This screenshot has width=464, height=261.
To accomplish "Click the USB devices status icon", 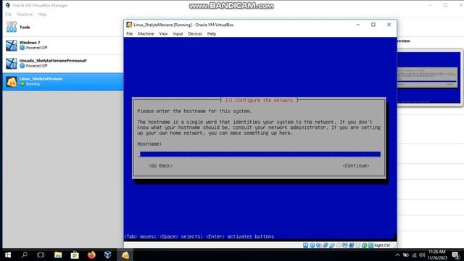I will point(332,245).
